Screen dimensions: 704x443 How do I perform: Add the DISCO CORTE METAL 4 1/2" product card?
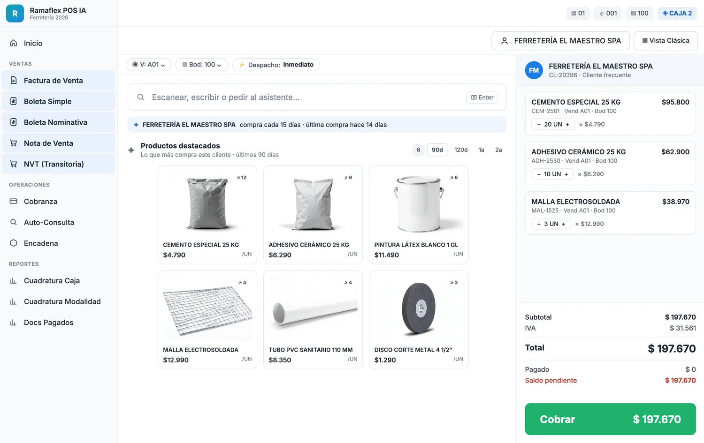pos(419,320)
